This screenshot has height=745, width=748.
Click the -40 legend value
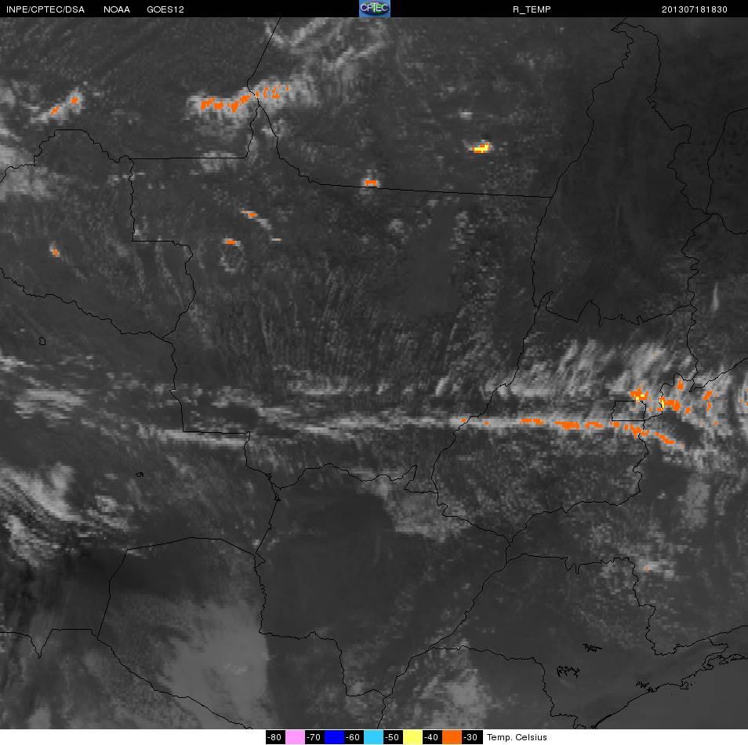click(x=432, y=737)
